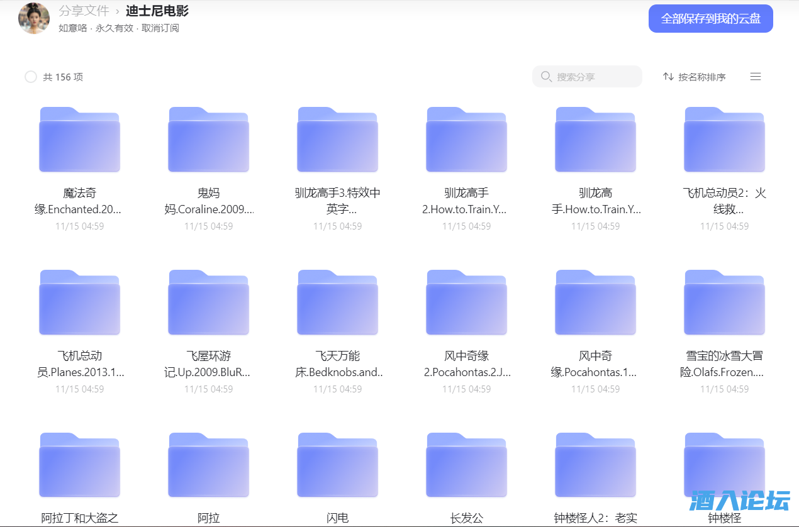
Task: Open the 驯龙高手3 folder
Action: (x=337, y=139)
